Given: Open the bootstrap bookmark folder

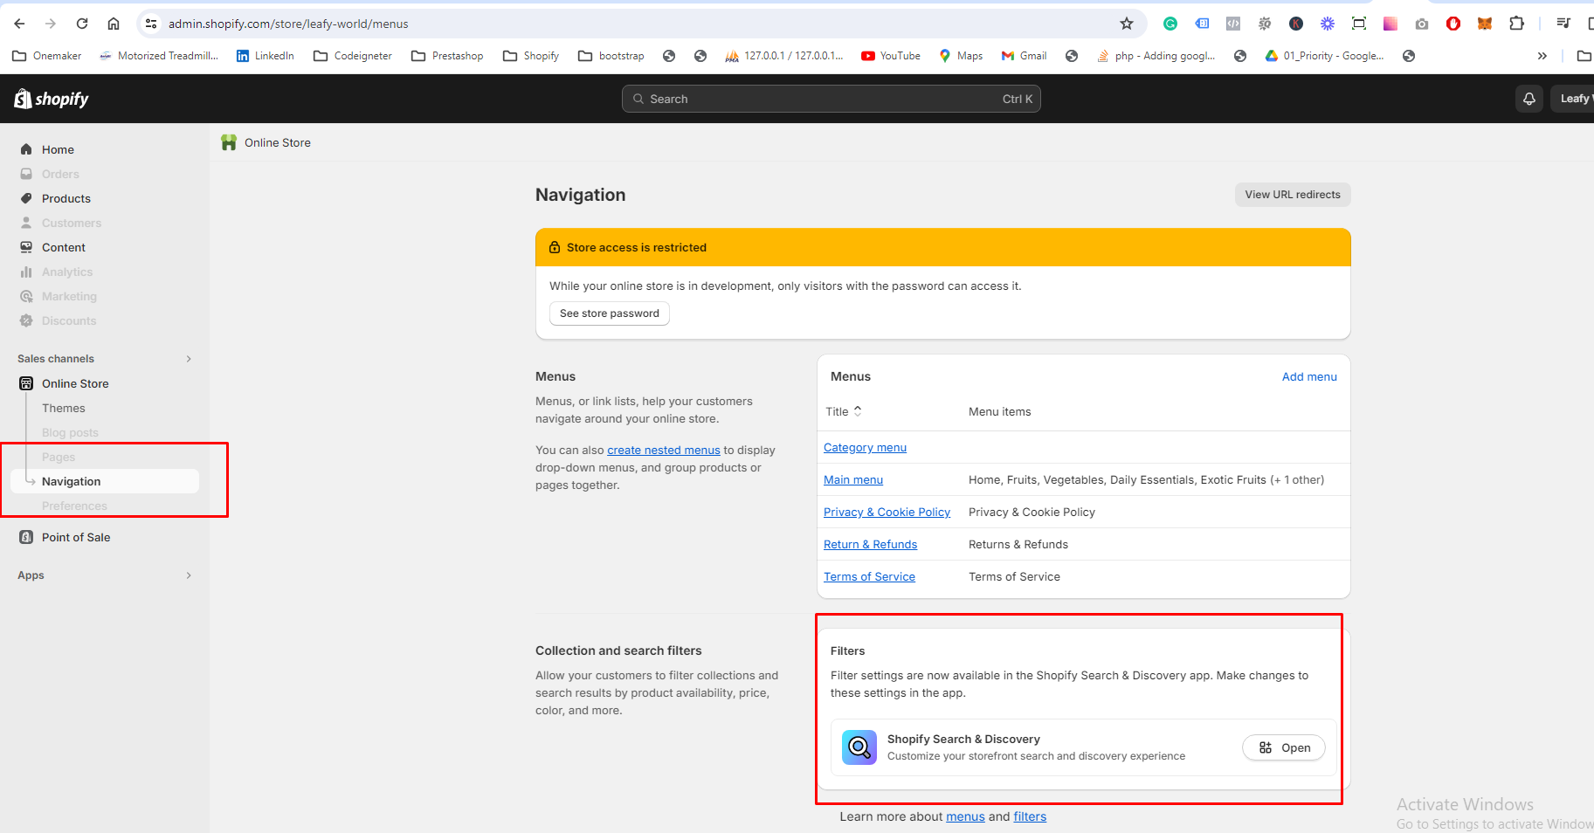Looking at the screenshot, I should point(611,56).
